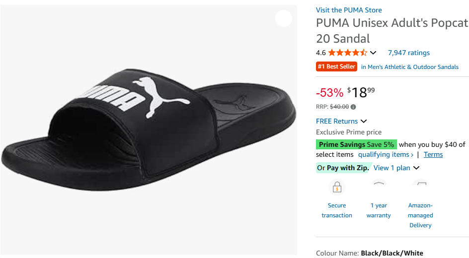Expand the View 1 plan dropdown
Screen dimensions: 469x258
point(416,168)
